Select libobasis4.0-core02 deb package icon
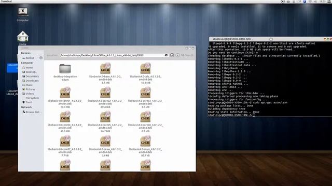Screen dimensions: 332x186 click(x=105, y=92)
